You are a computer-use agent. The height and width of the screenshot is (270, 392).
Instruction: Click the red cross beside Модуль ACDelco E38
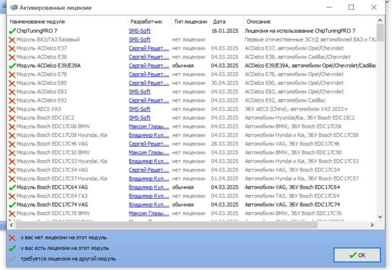(12, 57)
